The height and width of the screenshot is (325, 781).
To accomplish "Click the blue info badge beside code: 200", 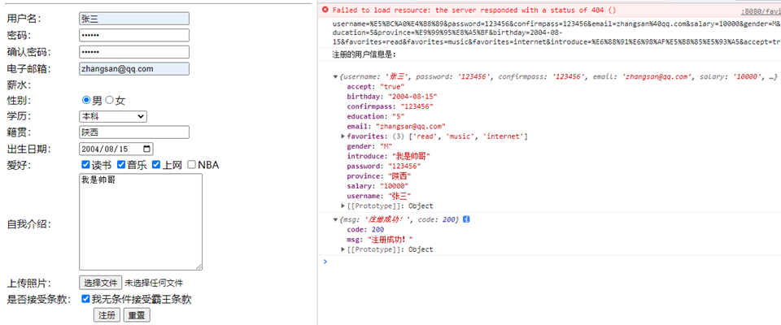I will pos(466,220).
